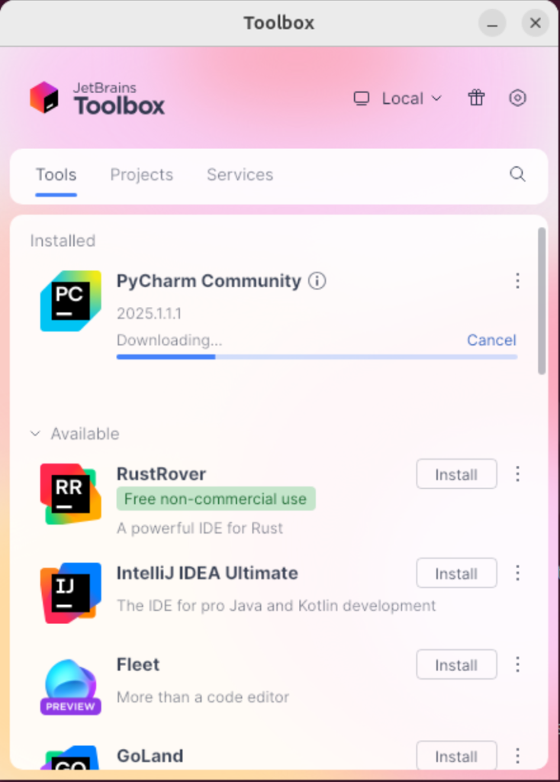The width and height of the screenshot is (560, 782).
Task: Open Fleet three-dot options menu
Action: click(x=517, y=664)
